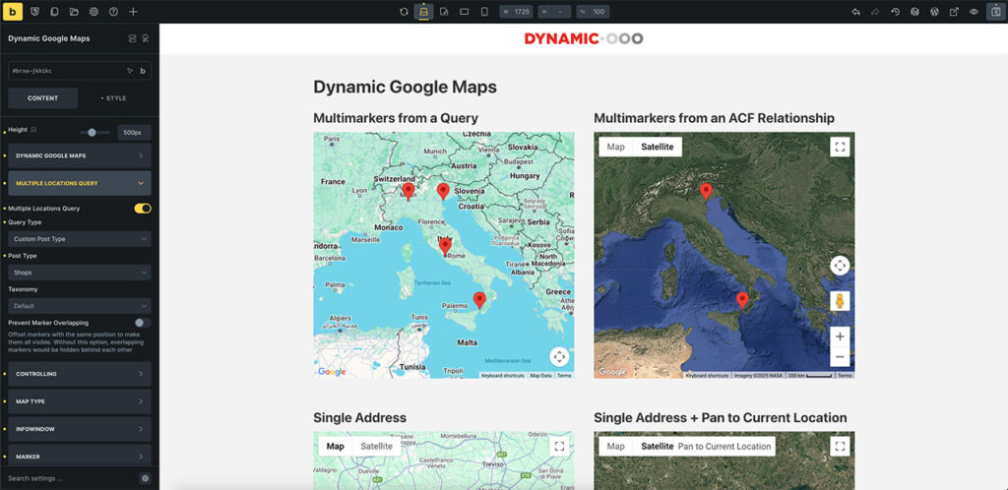The height and width of the screenshot is (490, 1008).
Task: Click the plain WordPress logo icon
Action: click(935, 12)
